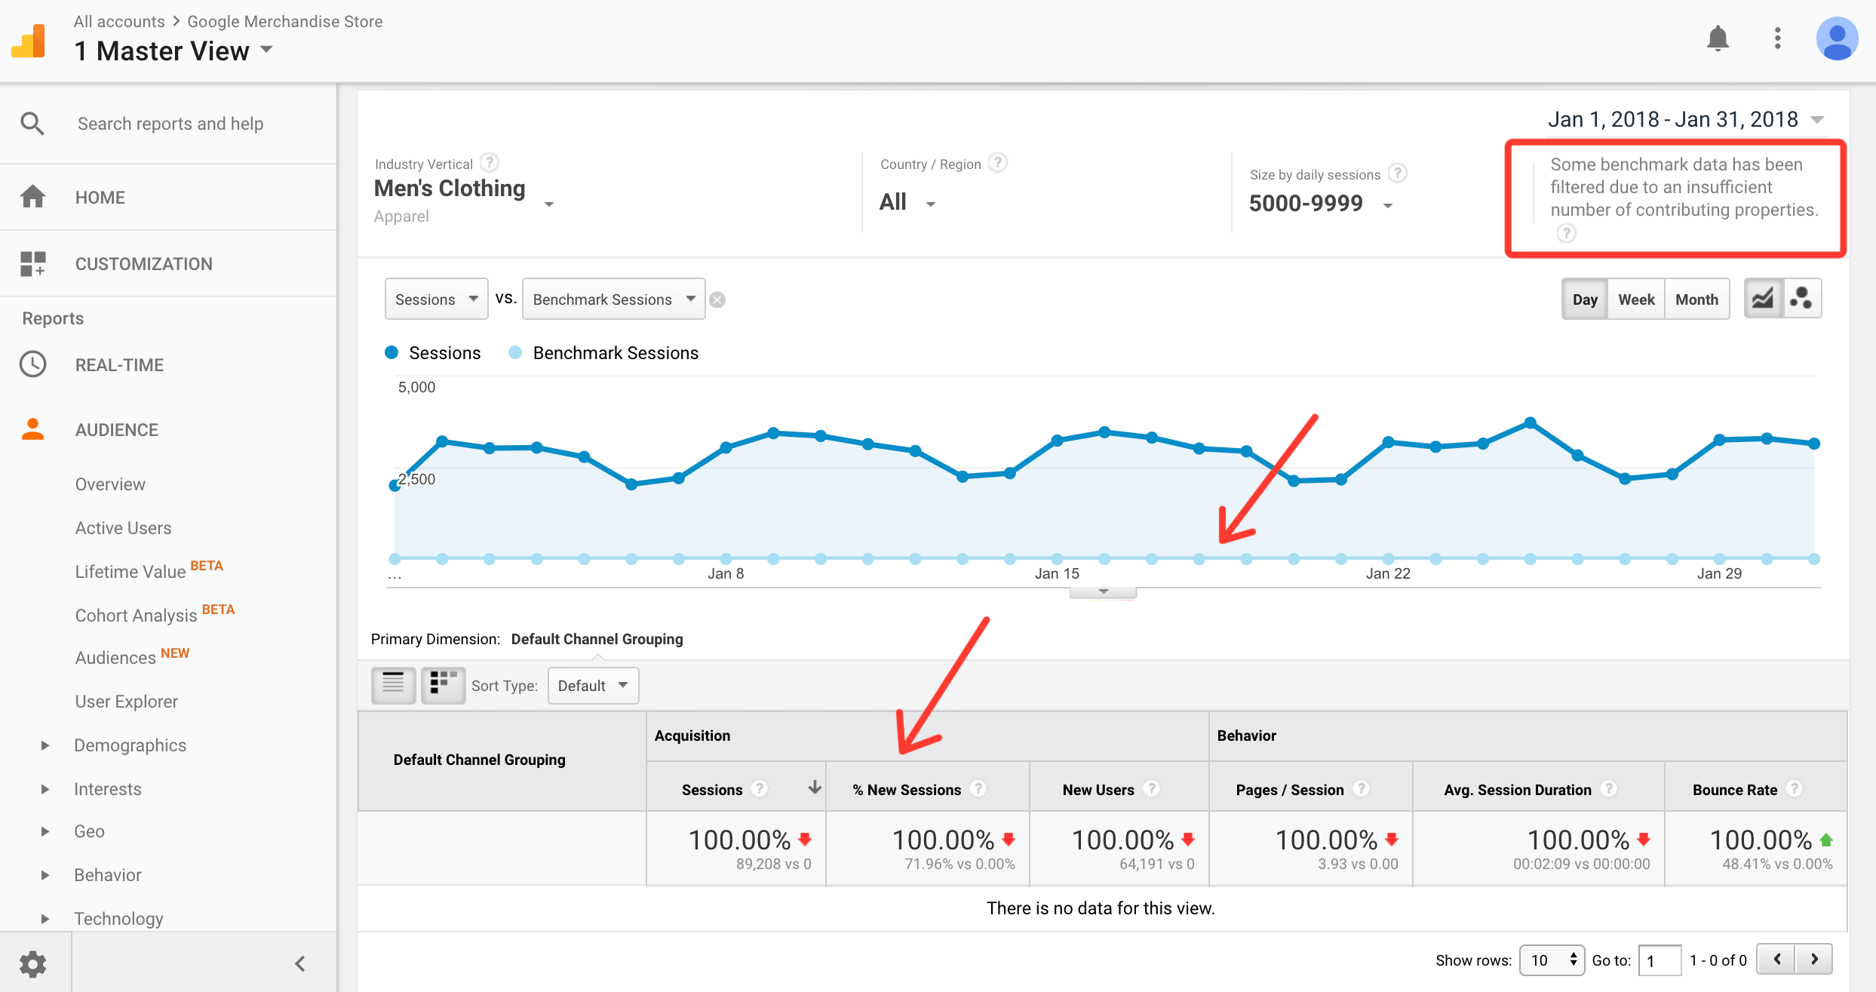Viewport: 1876px width, 992px height.
Task: Click the Sessions column header
Action: click(711, 788)
